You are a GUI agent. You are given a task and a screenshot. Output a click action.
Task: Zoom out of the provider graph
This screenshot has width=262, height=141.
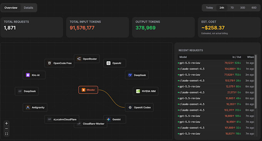click(x=7, y=128)
